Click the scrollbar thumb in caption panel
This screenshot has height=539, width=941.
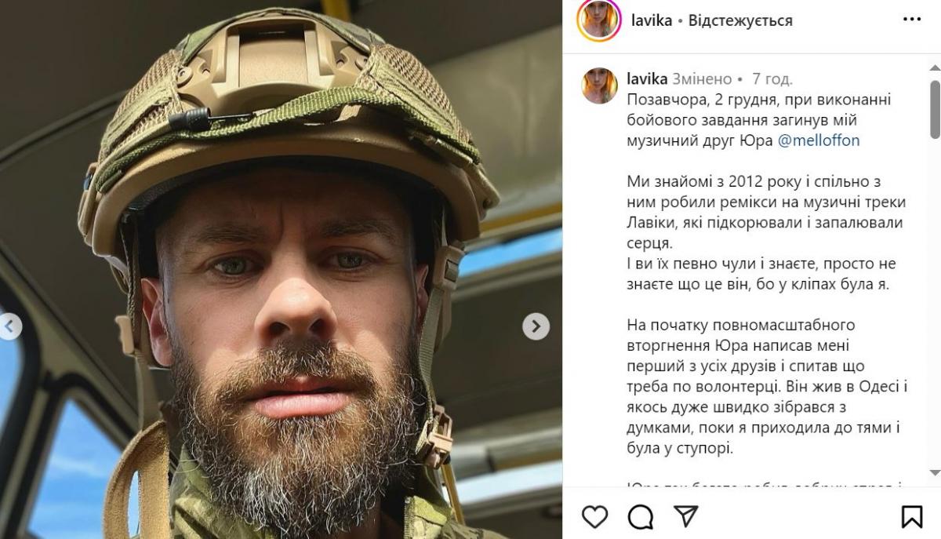(x=935, y=107)
